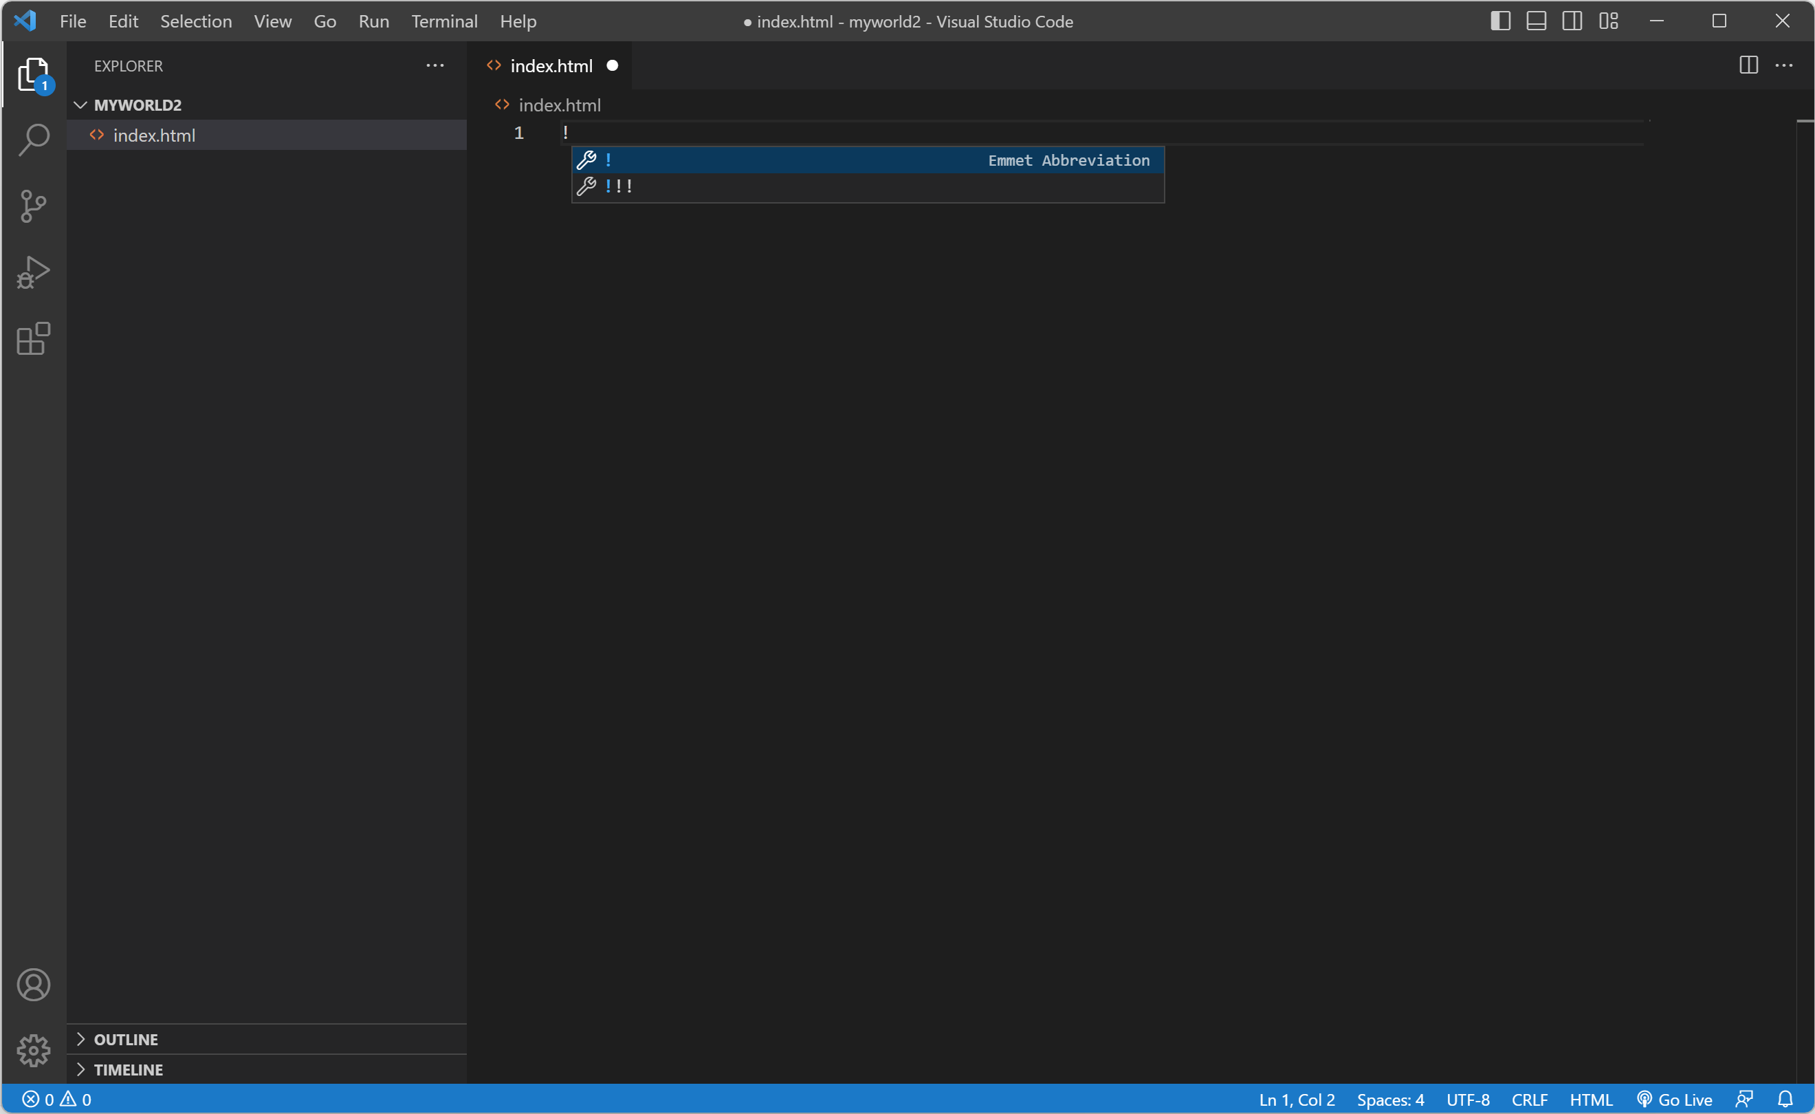Click the HTML language mode indicator
1815x1114 pixels.
tap(1590, 1100)
